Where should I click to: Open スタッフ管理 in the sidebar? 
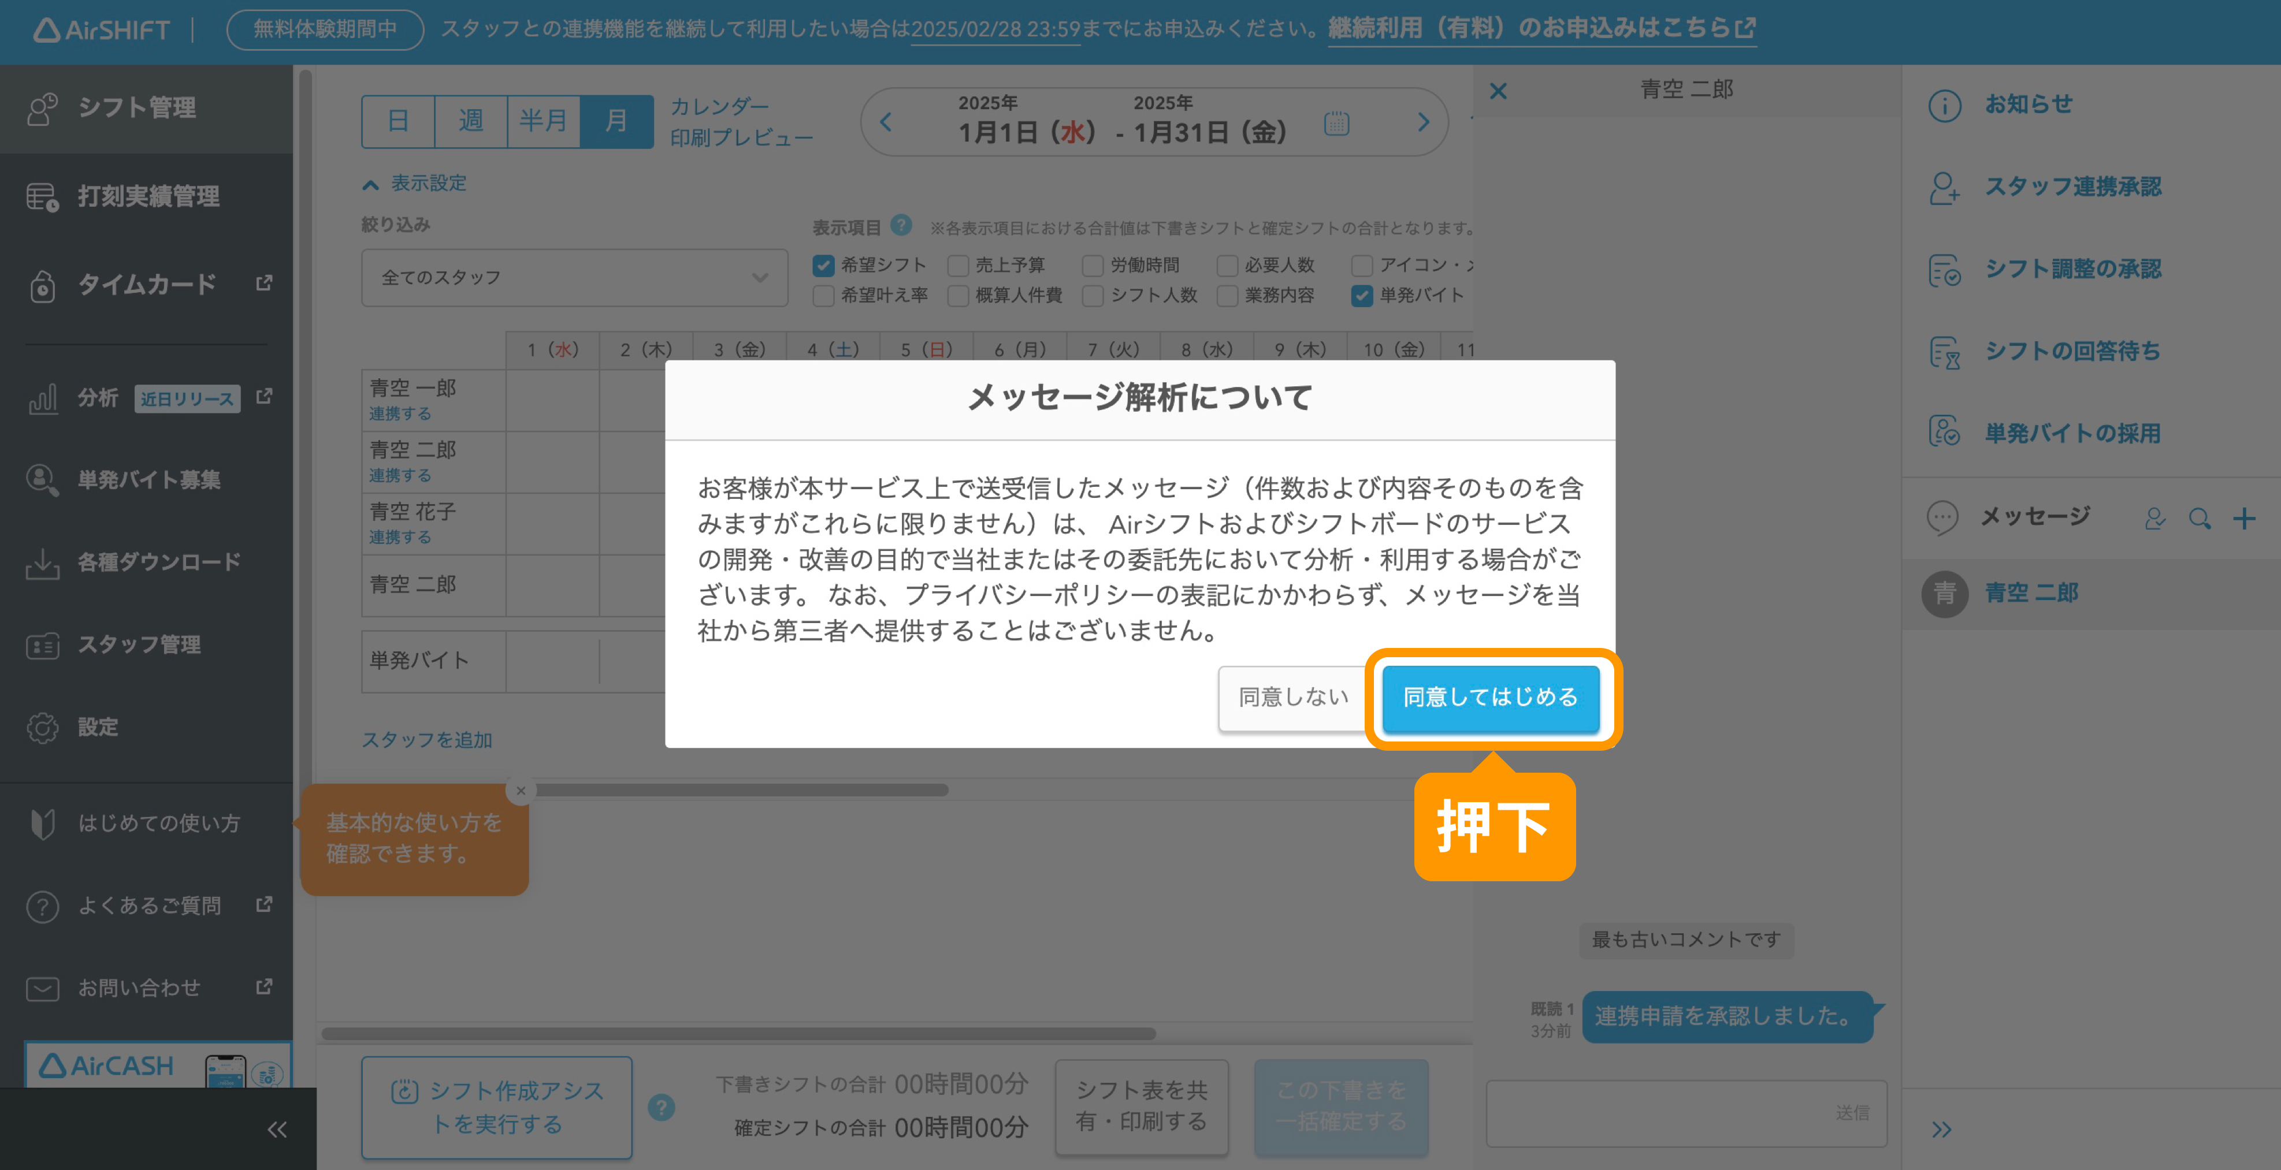146,644
